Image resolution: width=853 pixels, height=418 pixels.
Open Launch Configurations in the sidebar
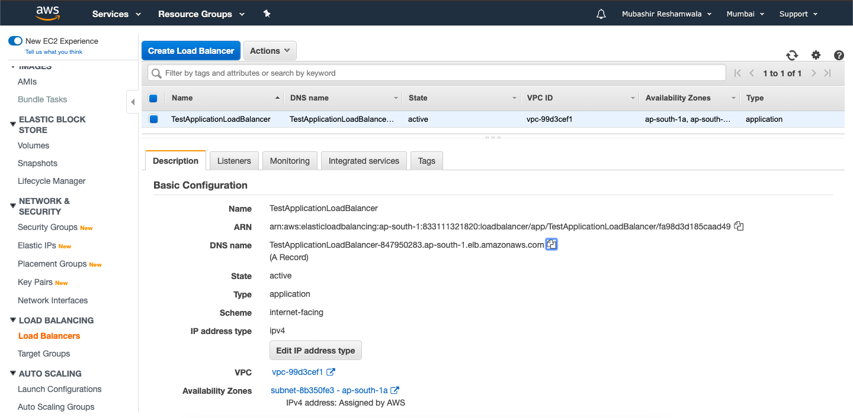[60, 389]
